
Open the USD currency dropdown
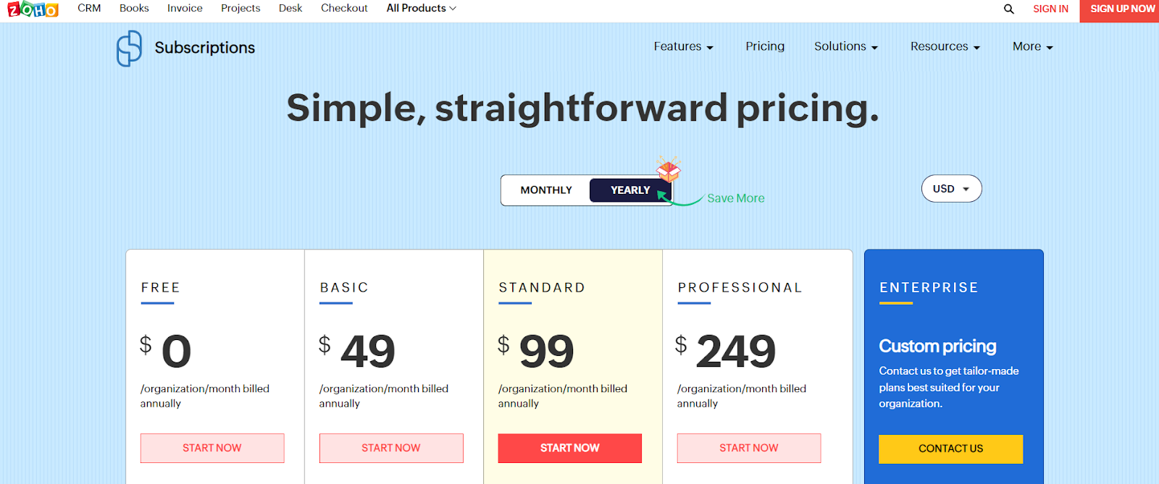(951, 189)
